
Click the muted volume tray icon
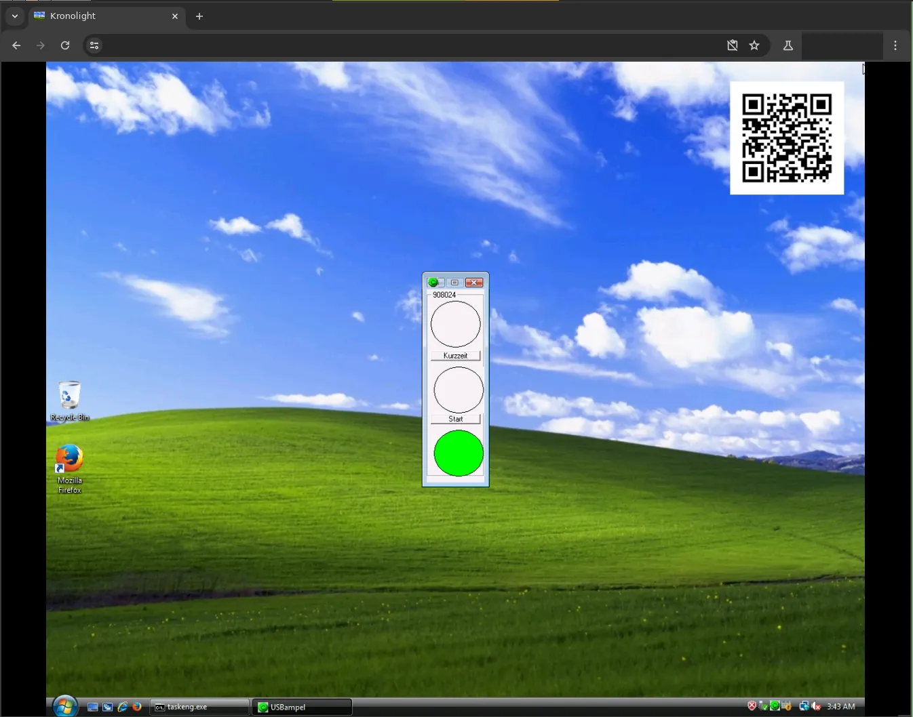tap(816, 706)
